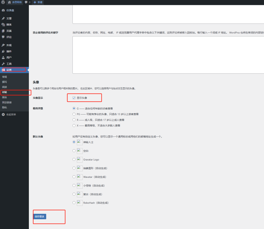Expand the 用户 users menu
The image size is (264, 229).
[9, 58]
